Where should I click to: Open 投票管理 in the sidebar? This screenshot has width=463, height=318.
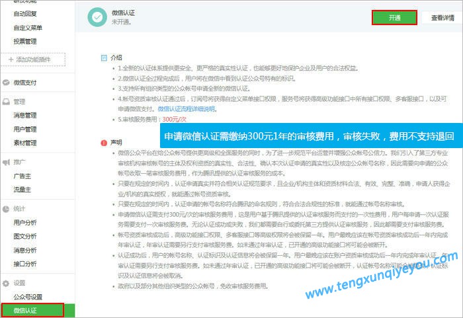(x=25, y=42)
